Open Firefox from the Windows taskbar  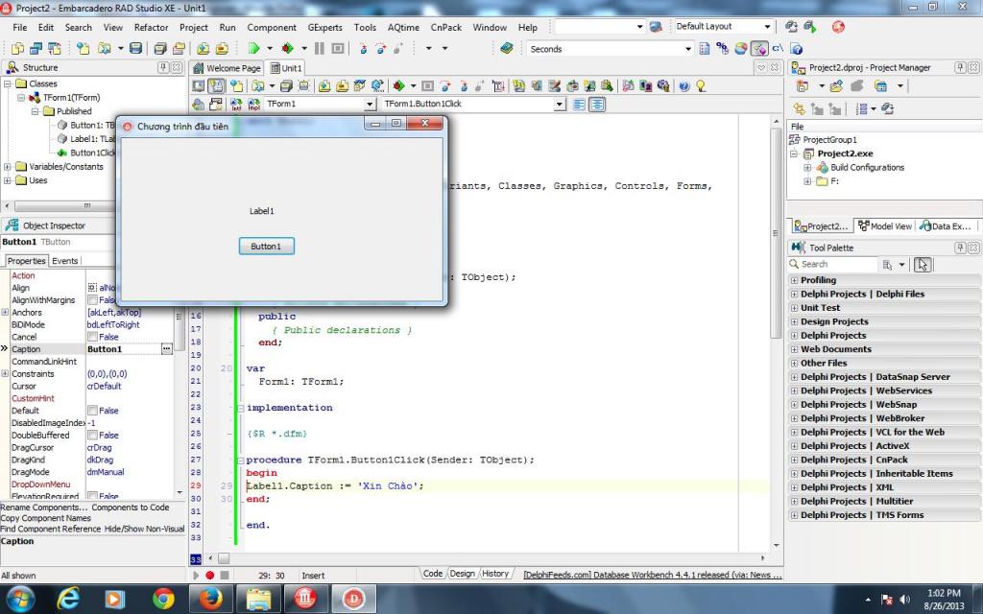point(212,599)
